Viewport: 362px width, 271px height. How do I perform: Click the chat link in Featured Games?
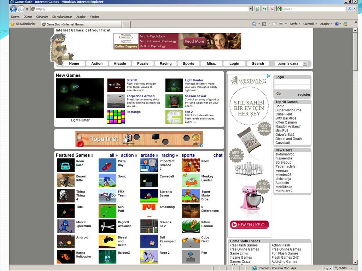(218, 155)
